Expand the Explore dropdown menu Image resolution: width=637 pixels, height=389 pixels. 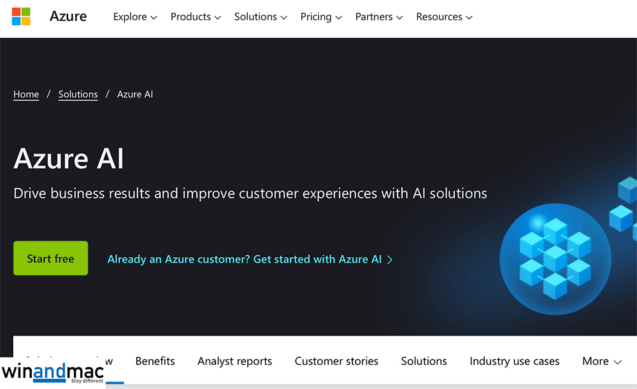point(135,17)
